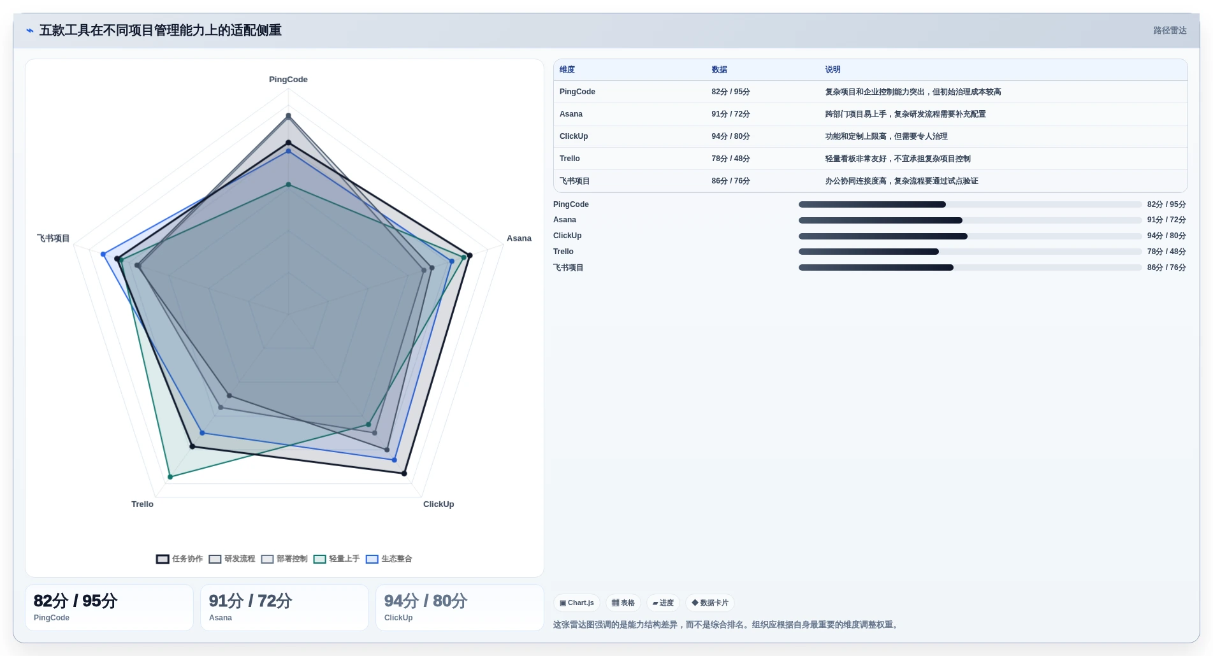Click the 表格 tag chip
This screenshot has width=1213, height=656.
(623, 603)
